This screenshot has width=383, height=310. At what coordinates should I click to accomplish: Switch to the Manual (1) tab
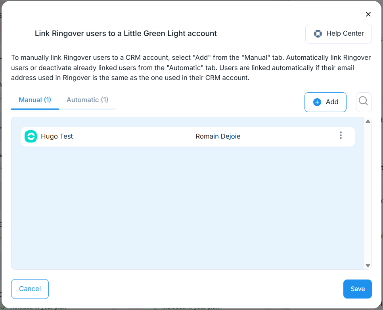coord(35,100)
